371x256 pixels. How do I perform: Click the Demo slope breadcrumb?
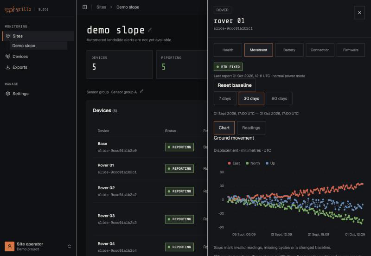click(x=128, y=7)
